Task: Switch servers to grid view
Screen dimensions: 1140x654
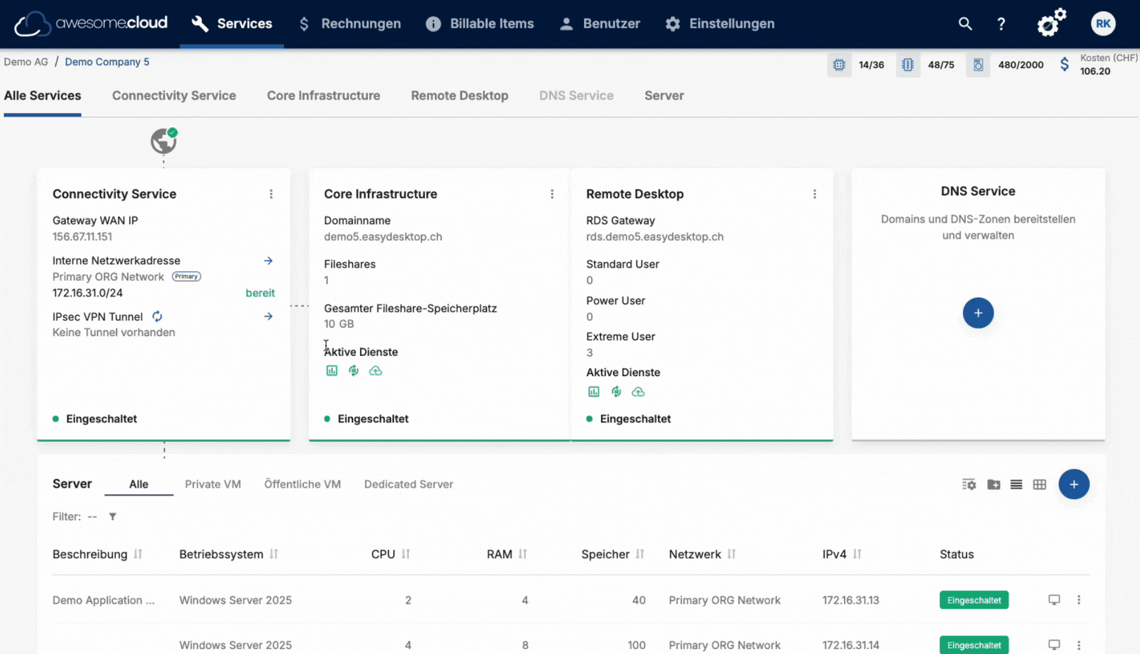Action: click(x=1039, y=484)
